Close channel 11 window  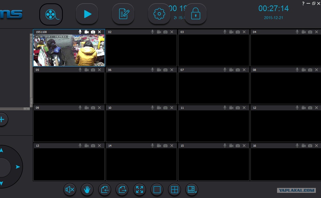click(x=244, y=108)
